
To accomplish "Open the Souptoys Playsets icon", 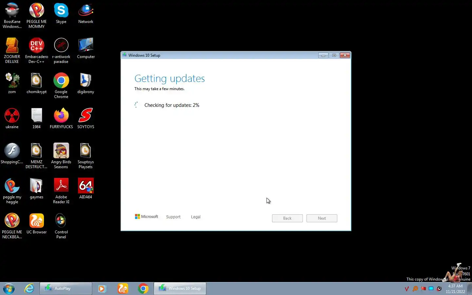I will point(86,156).
